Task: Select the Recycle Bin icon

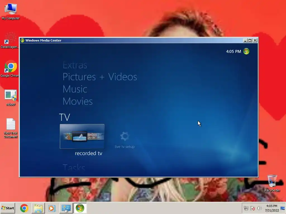Action: tap(272, 183)
